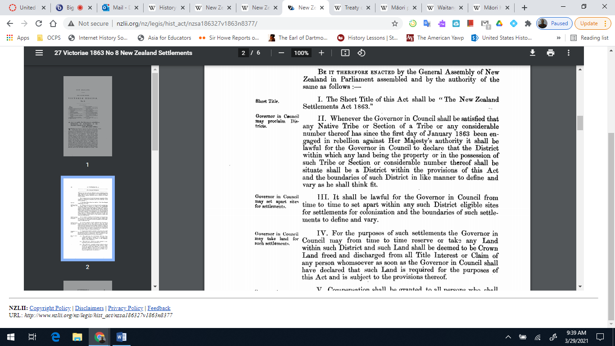The height and width of the screenshot is (346, 615).
Task: Show more bookmarks with double chevron
Action: coord(559,38)
